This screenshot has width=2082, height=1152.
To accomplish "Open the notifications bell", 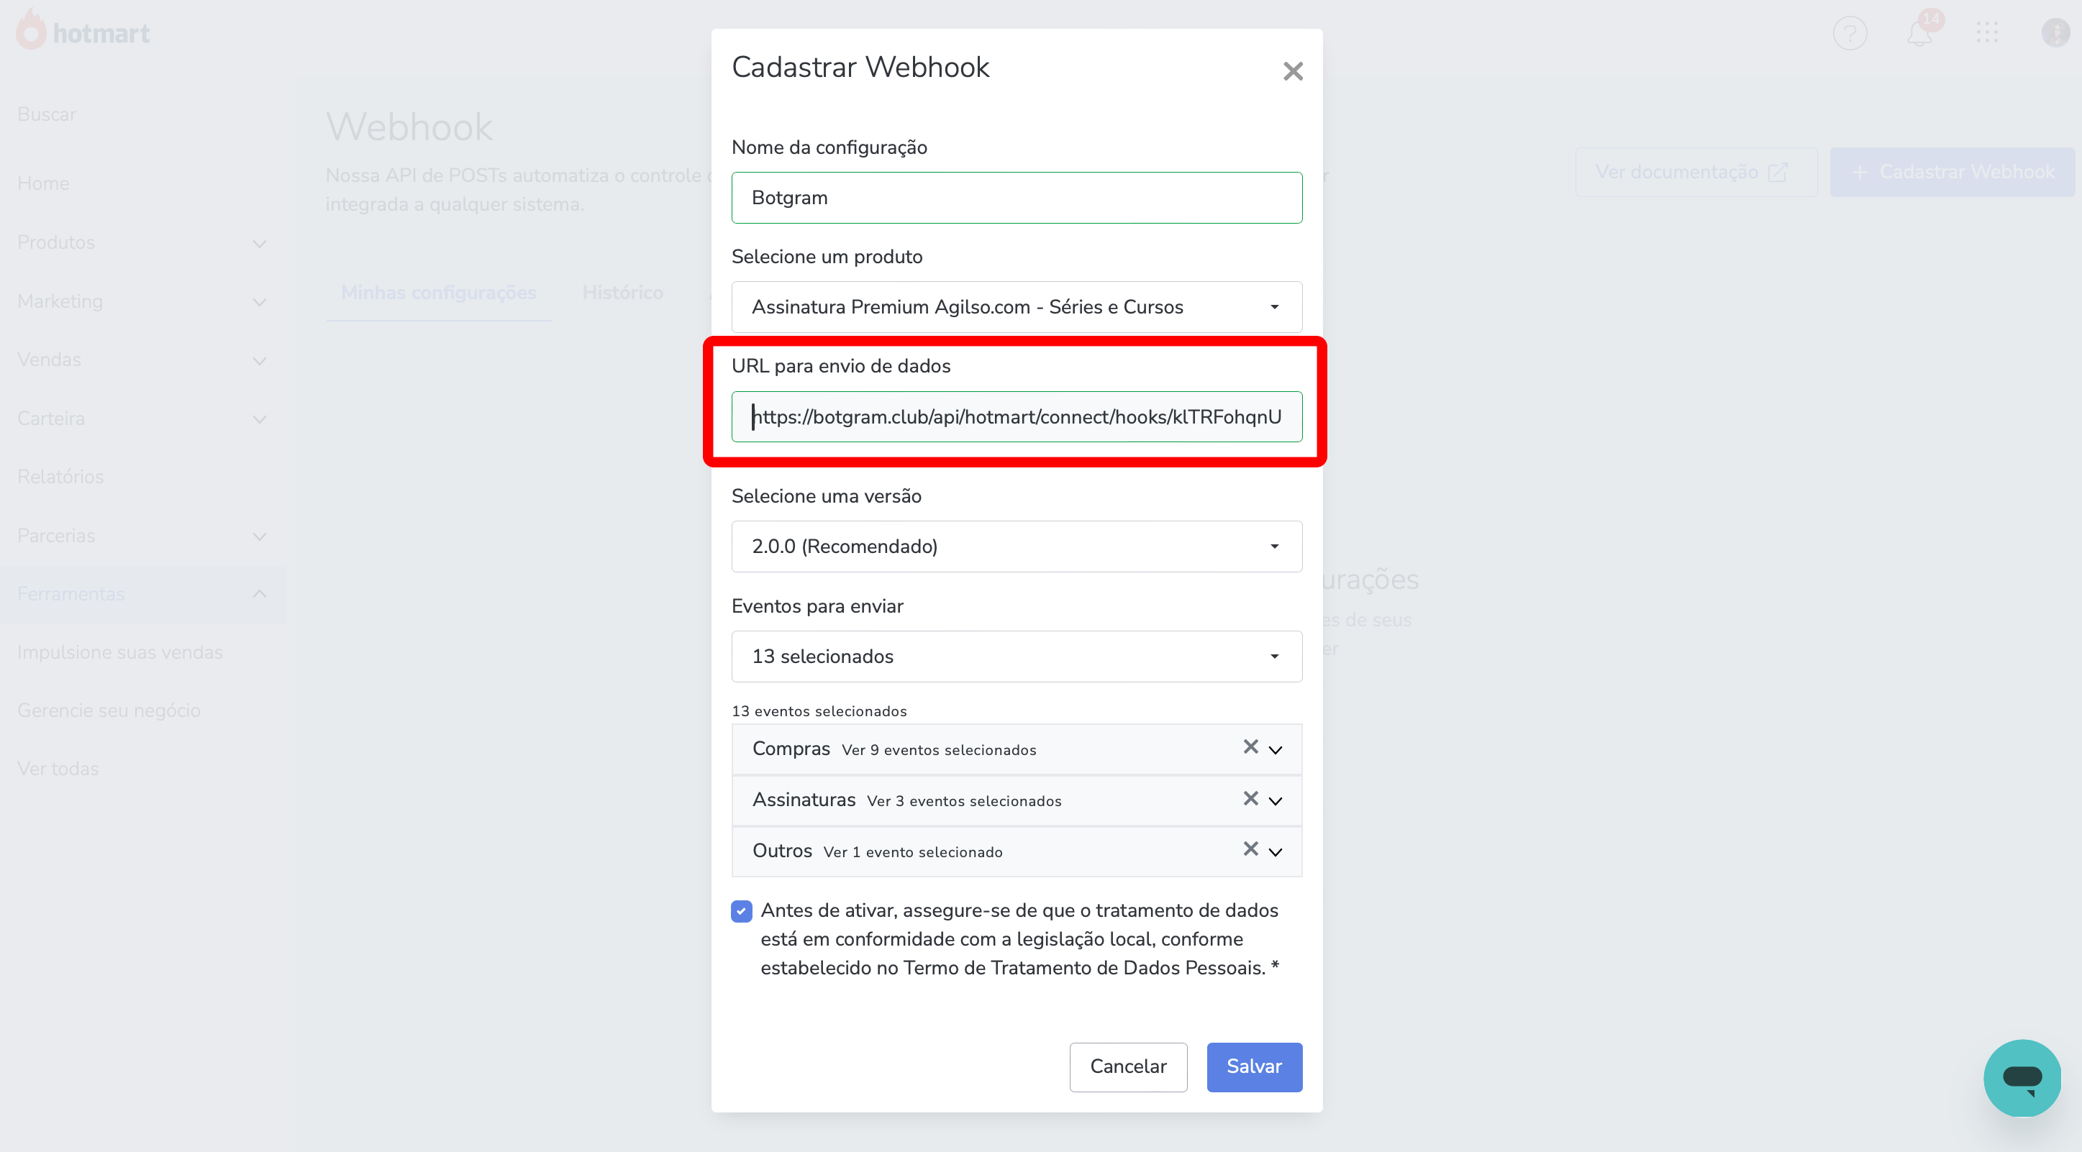I will (1919, 32).
